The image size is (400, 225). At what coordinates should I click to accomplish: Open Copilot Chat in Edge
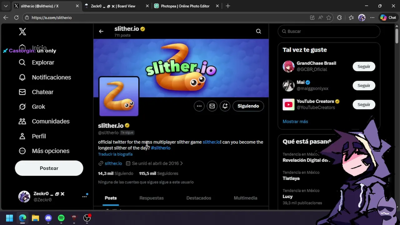tap(388, 17)
